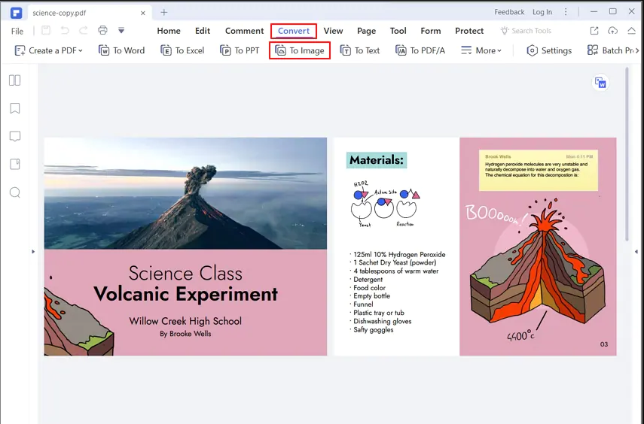Open the attachments panel icon
This screenshot has width=644, height=424.
pos(15,165)
